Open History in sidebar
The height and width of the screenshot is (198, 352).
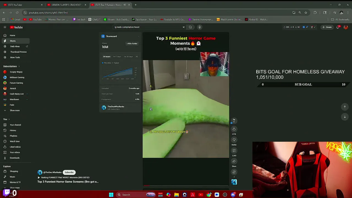tap(15, 130)
